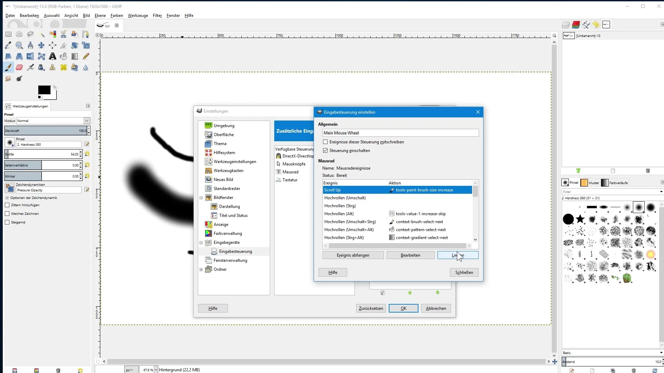Screen dimensions: 664x373
Task: Select the Airbrush tool
Action: coord(30,67)
